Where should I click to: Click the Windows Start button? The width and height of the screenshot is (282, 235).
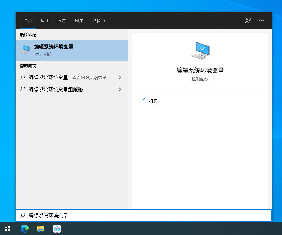(8, 228)
